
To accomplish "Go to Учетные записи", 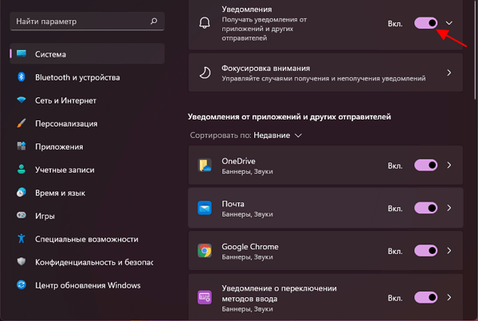I will [x=88, y=170].
